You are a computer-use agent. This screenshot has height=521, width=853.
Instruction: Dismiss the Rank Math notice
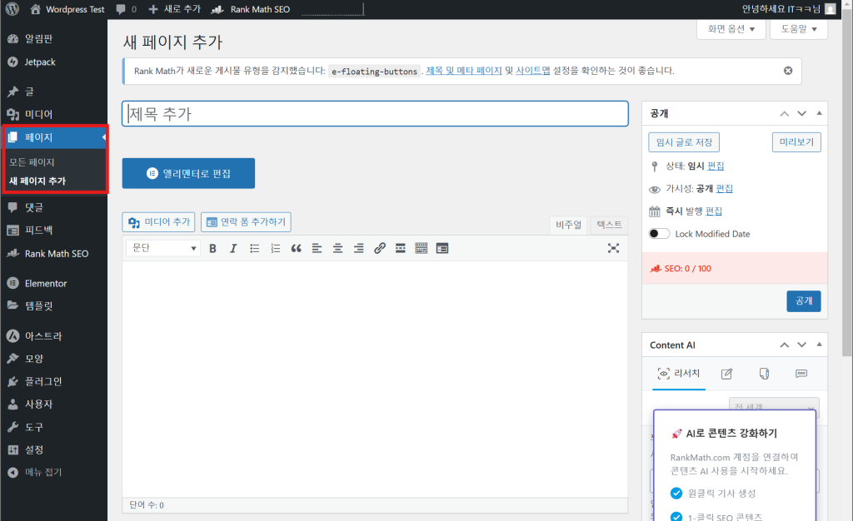pos(788,71)
